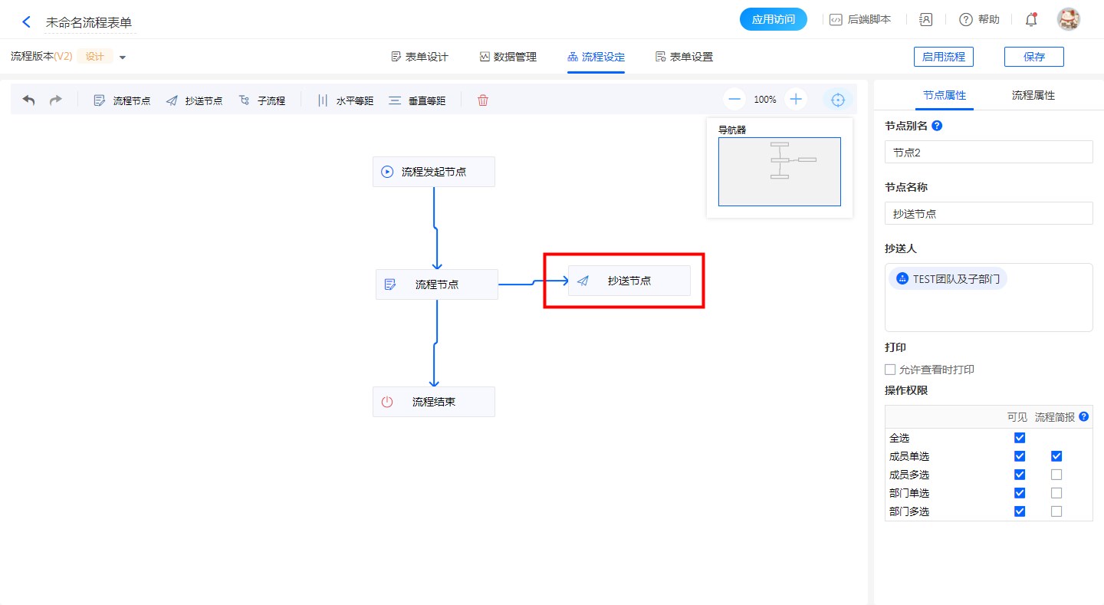Go back using the left arrow

[27, 22]
